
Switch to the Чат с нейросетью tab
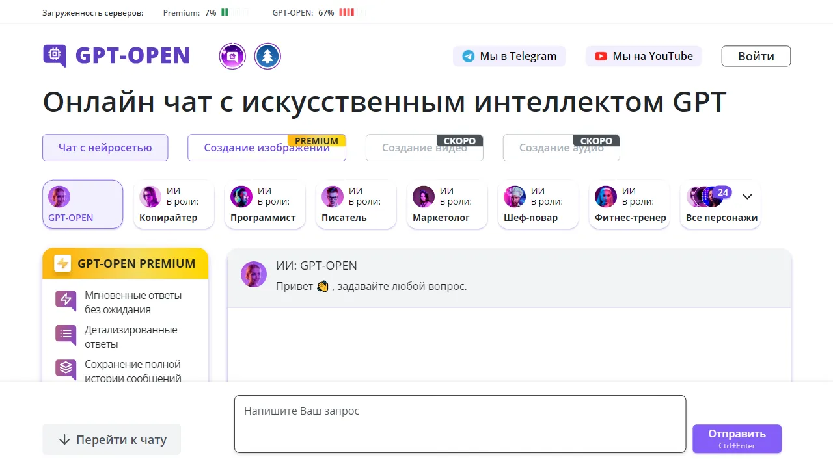(x=105, y=148)
